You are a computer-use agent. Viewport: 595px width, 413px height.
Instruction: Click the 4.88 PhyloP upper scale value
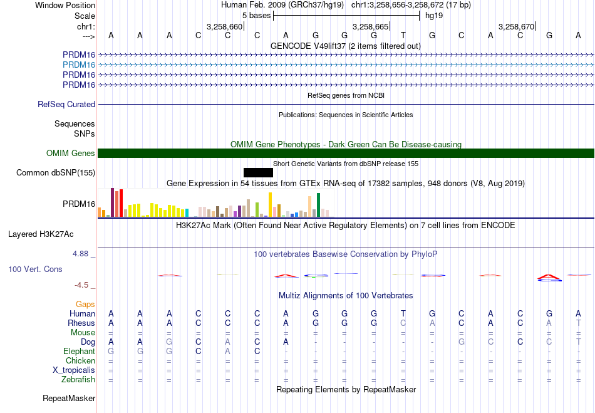click(x=80, y=254)
